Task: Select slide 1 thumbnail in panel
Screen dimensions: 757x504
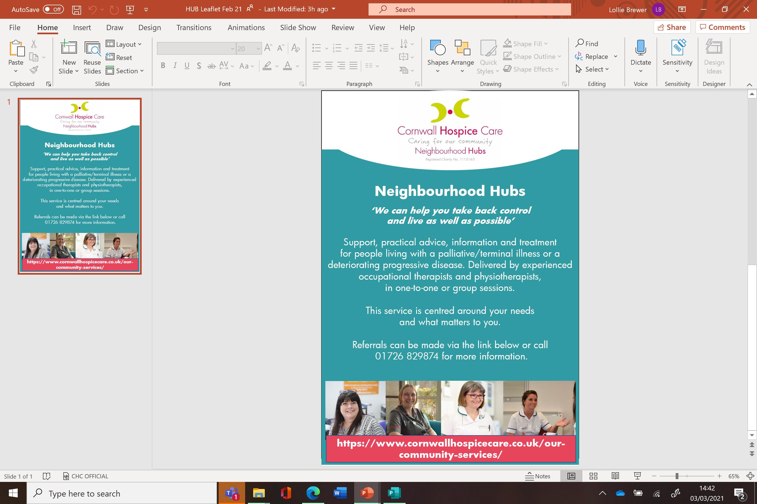Action: 79,186
